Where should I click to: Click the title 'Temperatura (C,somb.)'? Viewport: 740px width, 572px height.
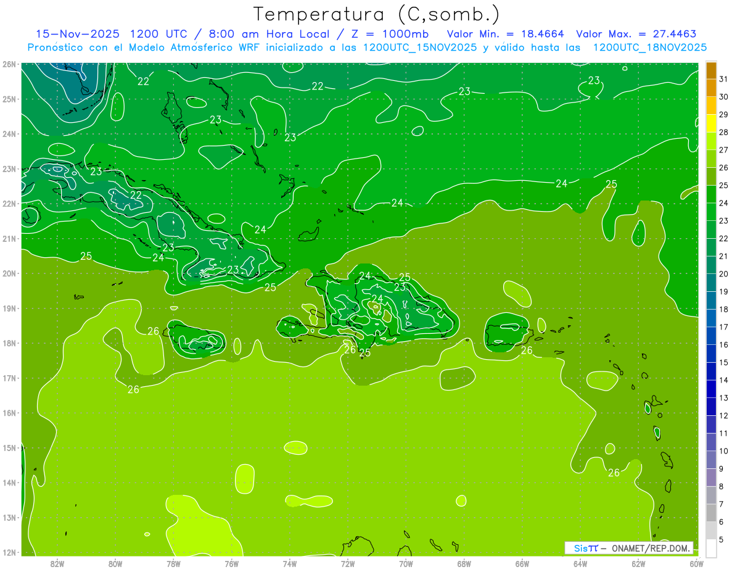tap(376, 14)
